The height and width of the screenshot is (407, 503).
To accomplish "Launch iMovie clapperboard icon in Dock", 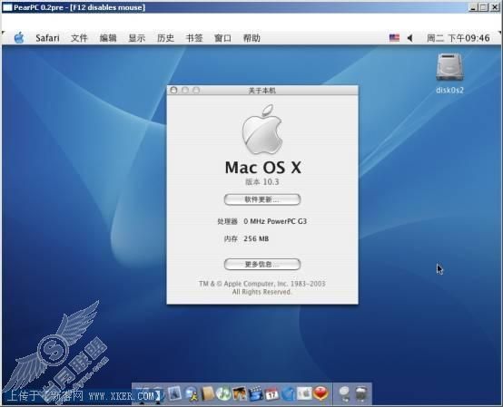I will [256, 394].
